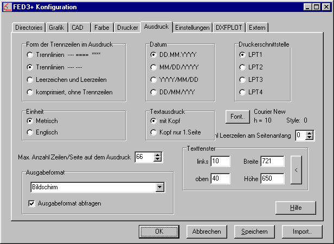
Task: Select 'komprimiert, ohne Trennzeilen' option
Action: pyautogui.click(x=30, y=92)
